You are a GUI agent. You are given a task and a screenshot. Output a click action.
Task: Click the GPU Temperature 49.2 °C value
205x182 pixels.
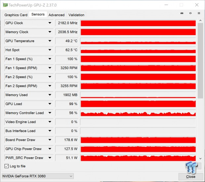pos(67,41)
